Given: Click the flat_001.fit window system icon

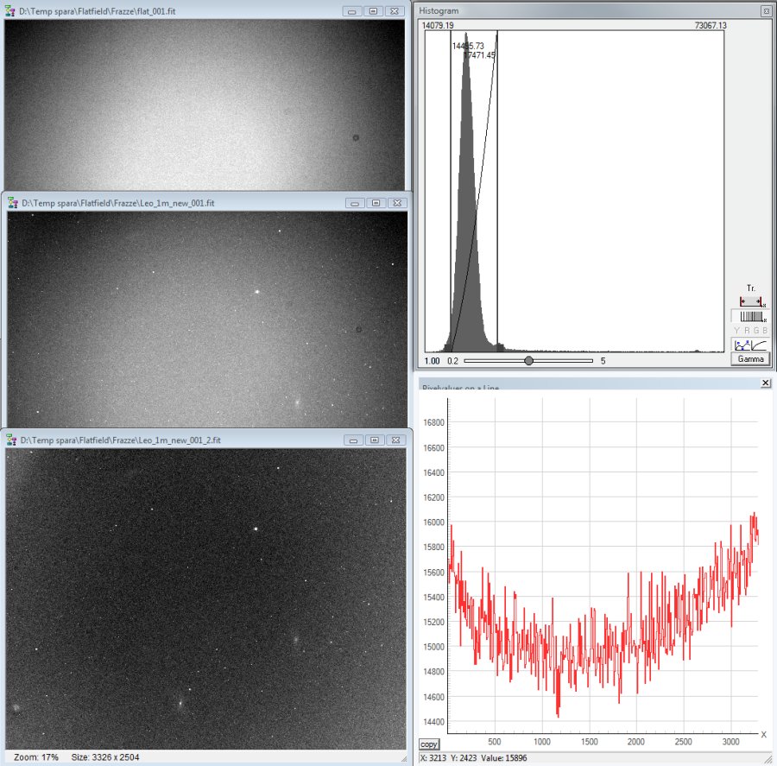Looking at the screenshot, I should point(11,10).
